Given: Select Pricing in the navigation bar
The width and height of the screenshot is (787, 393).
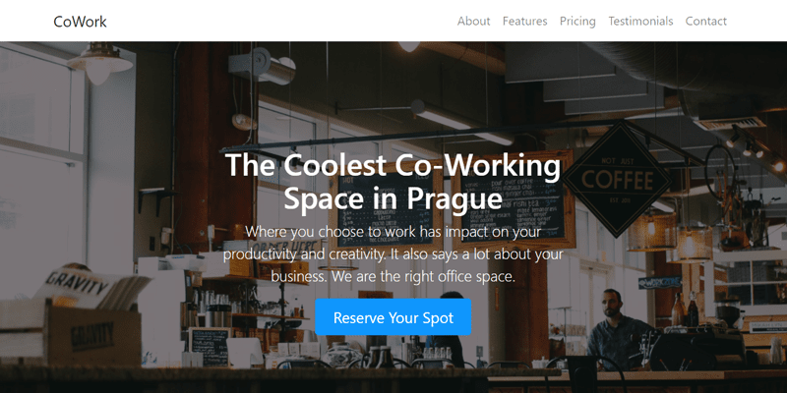Looking at the screenshot, I should point(577,21).
